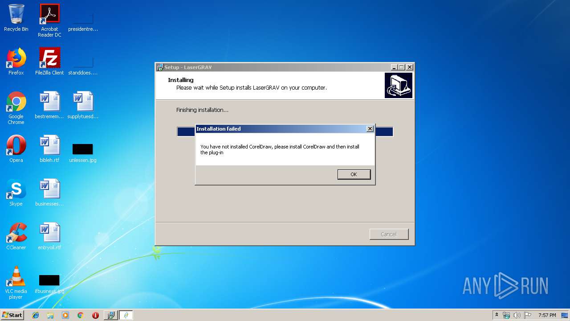The image size is (570, 321).
Task: Select the unlessen.jpg image file
Action: pyautogui.click(x=83, y=152)
